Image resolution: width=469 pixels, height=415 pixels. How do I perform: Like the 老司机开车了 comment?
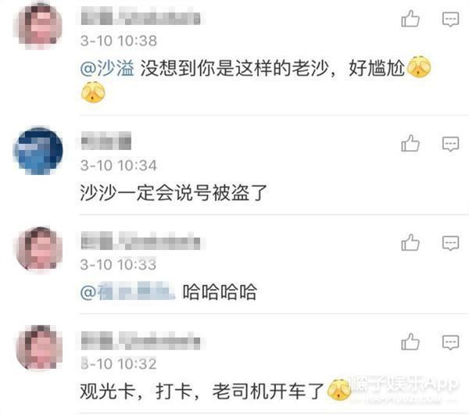pos(410,342)
